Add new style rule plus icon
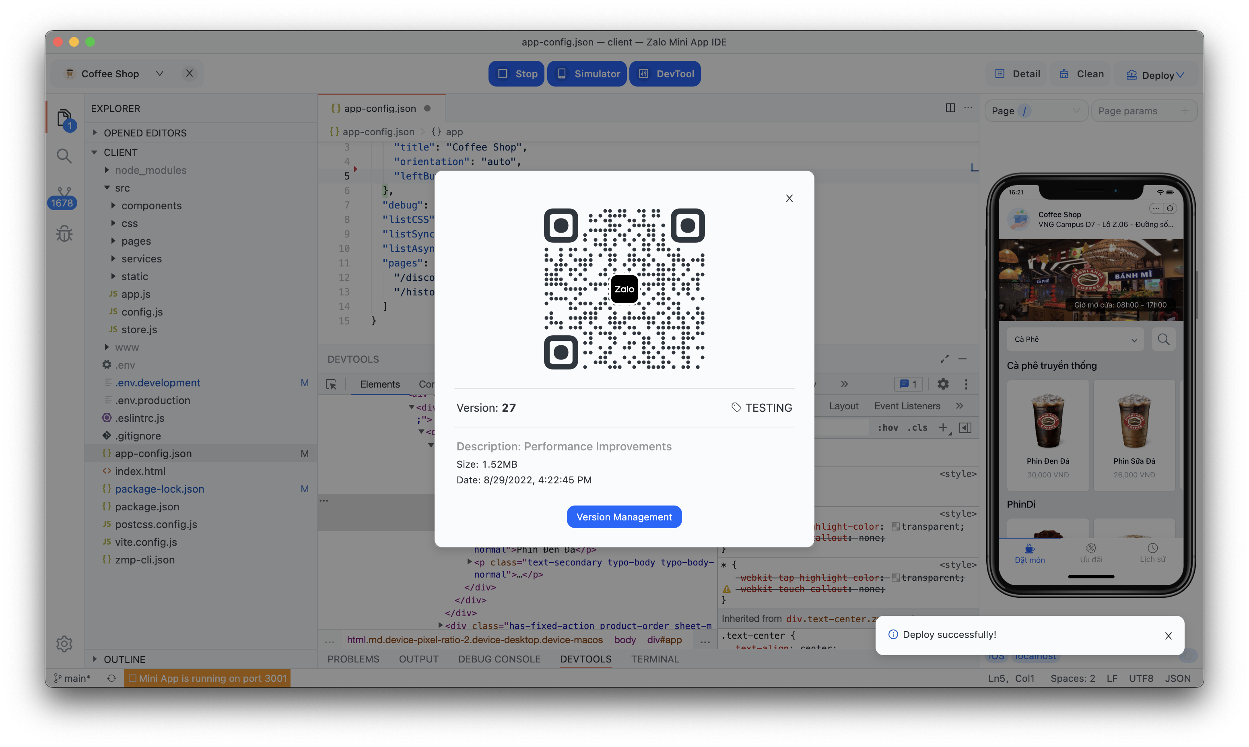The height and width of the screenshot is (747, 1249). (943, 427)
